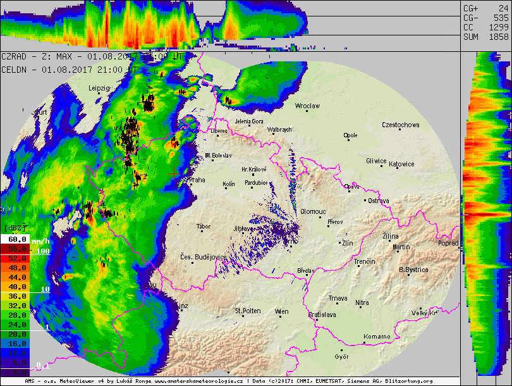
Task: Click the 4.0 dBZ purple legend swatch
Action: pos(15,372)
